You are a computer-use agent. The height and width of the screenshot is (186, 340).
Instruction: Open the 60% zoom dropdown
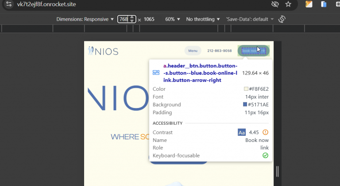pos(173,19)
